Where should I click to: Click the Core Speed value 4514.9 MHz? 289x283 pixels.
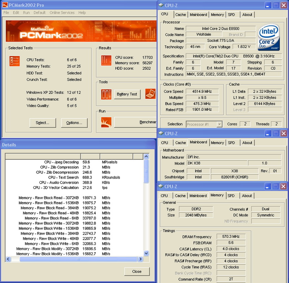[x=202, y=91]
